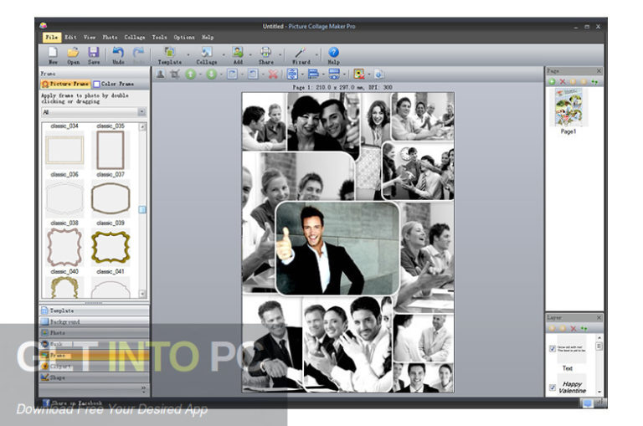Delete layer using red X in Layer panel
Screen dimensions: 643x426
pyautogui.click(x=574, y=328)
